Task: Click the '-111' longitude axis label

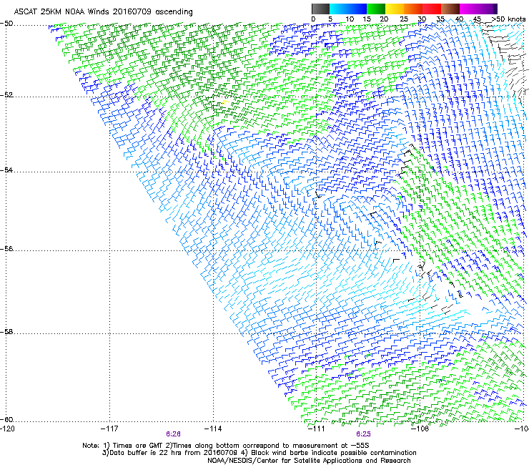Action: point(316,429)
